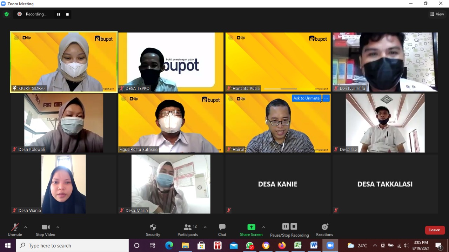Viewport: 449px width, 252px height.
Task: Click the green encryption shield icon
Action: 6,14
